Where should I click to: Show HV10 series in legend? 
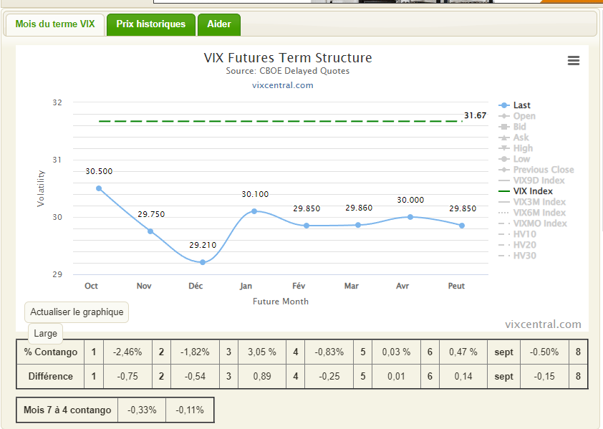tap(517, 234)
